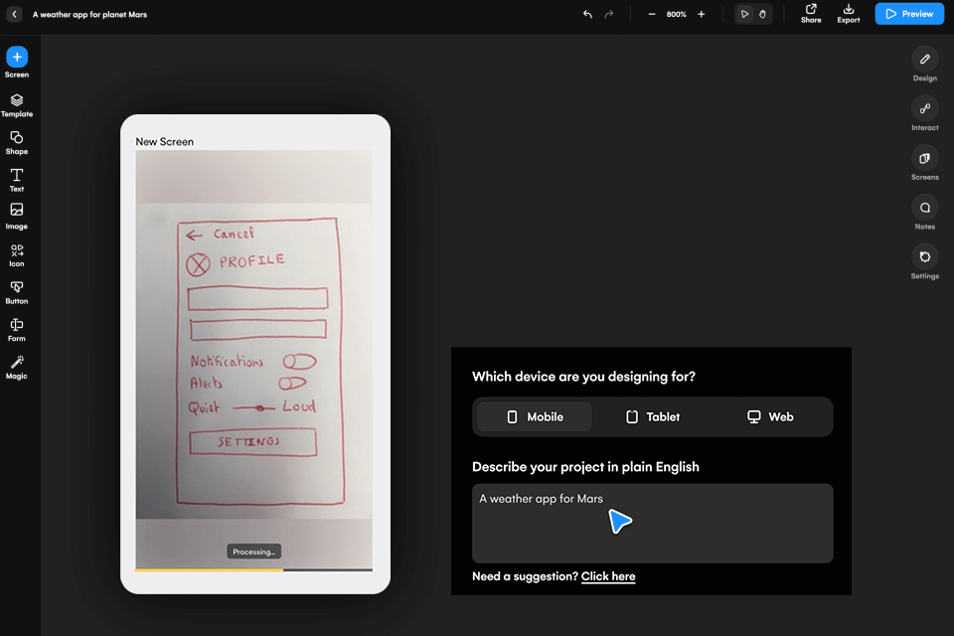
Task: Select the pointer play mode
Action: (744, 14)
